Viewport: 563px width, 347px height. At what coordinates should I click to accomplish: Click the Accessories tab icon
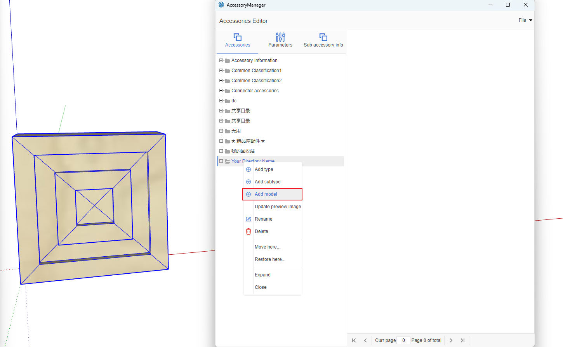237,37
